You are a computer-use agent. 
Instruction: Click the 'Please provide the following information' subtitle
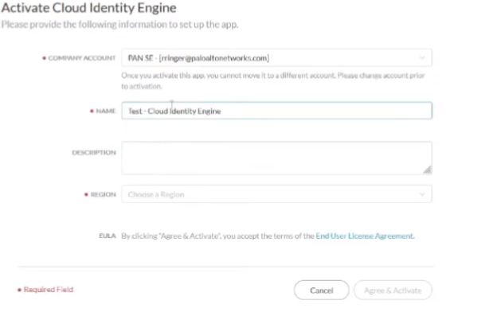click(119, 25)
